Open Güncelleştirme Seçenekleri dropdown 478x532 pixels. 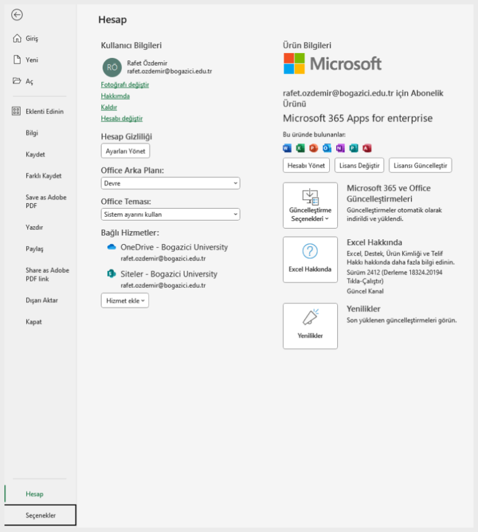click(x=310, y=206)
